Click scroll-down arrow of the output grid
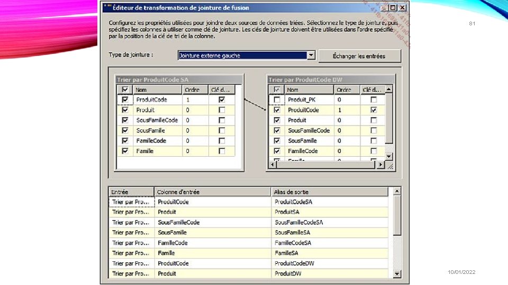Screen dimensions: 508x285 point(397,274)
